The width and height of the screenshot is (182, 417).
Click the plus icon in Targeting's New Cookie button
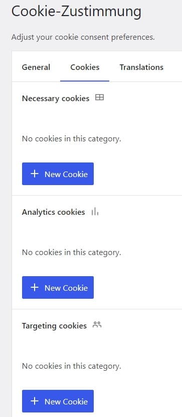pos(35,401)
